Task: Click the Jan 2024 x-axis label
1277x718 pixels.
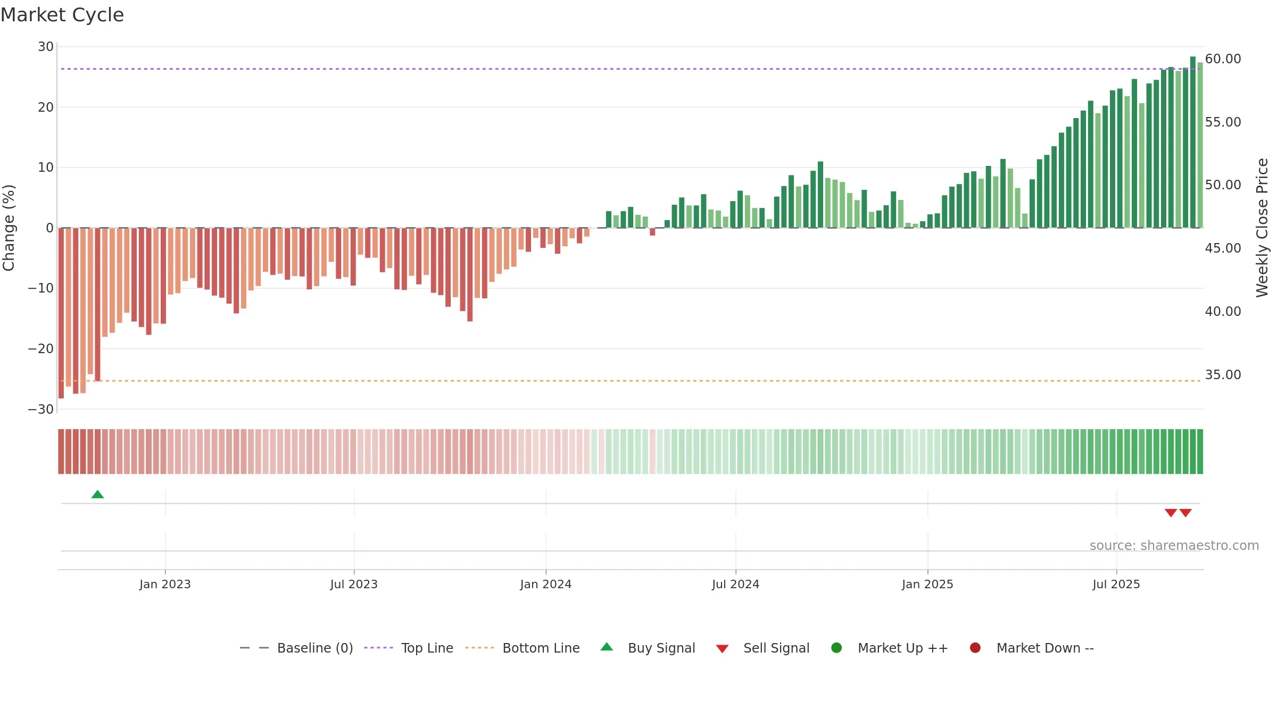Action: [x=546, y=584]
